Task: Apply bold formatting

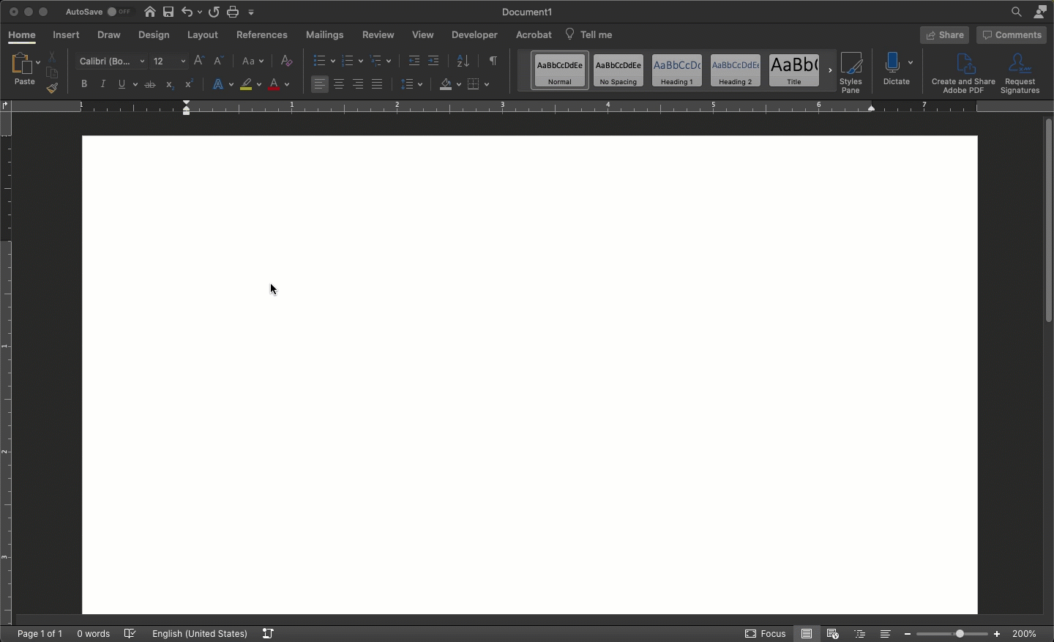Action: point(84,83)
